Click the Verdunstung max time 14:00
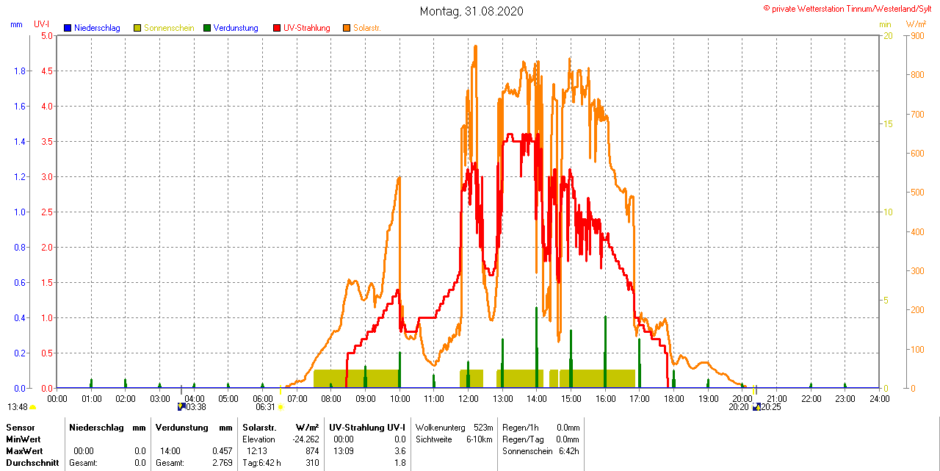Viewport: 940px width, 471px height. (x=170, y=451)
